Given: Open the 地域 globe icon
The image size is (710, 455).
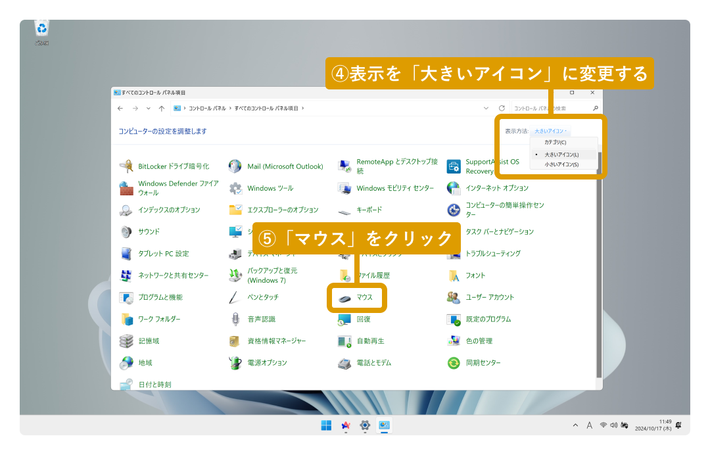Looking at the screenshot, I should 126,363.
